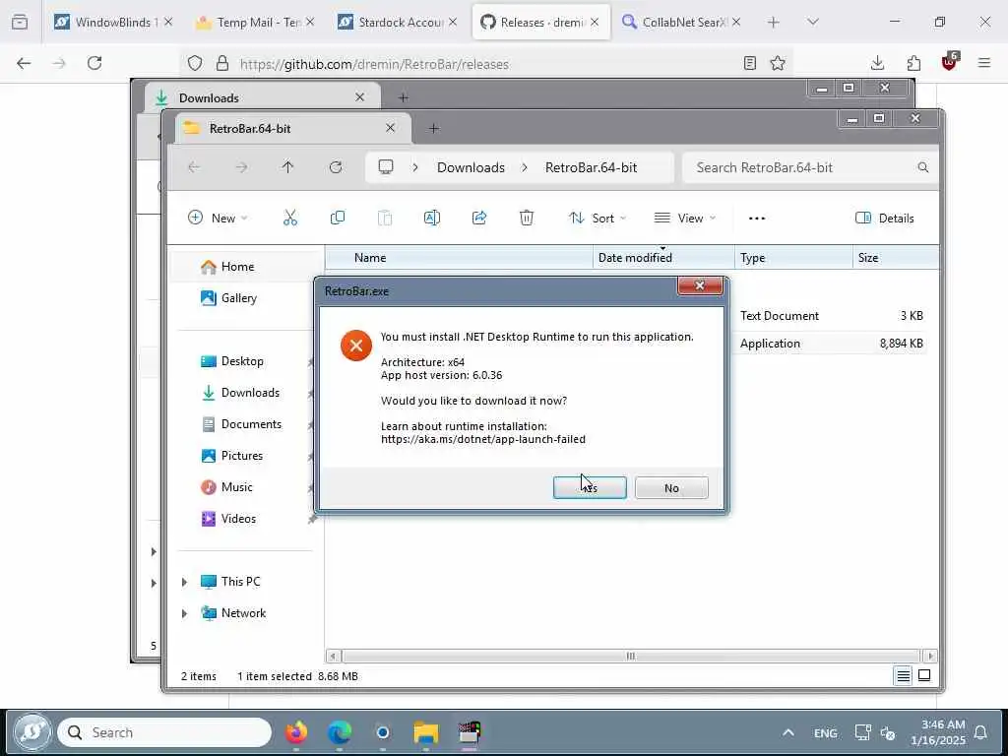Click No in RetroBar.exe dialog
Screen dimensions: 1008x756
pyautogui.click(x=671, y=488)
